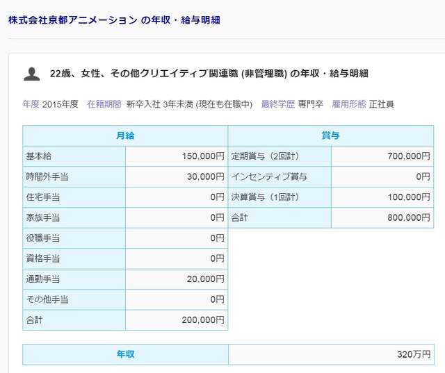This screenshot has height=373, width=445.
Task: Select the 賞与 table header
Action: 330,135
